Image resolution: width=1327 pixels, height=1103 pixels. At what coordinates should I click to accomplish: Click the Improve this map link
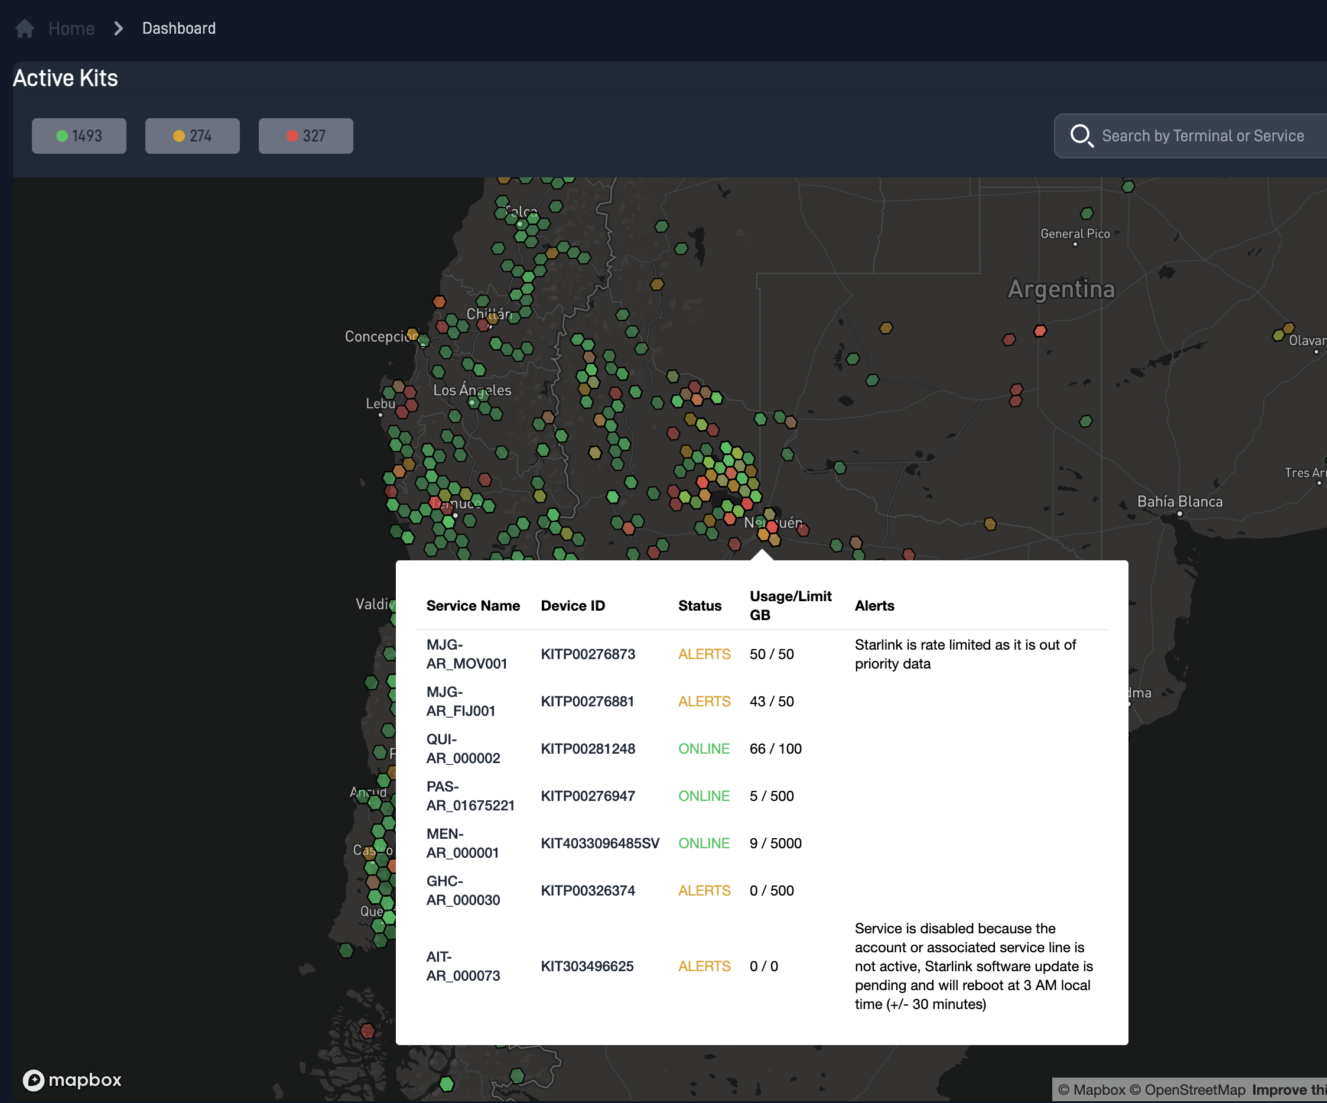pos(1289,1090)
